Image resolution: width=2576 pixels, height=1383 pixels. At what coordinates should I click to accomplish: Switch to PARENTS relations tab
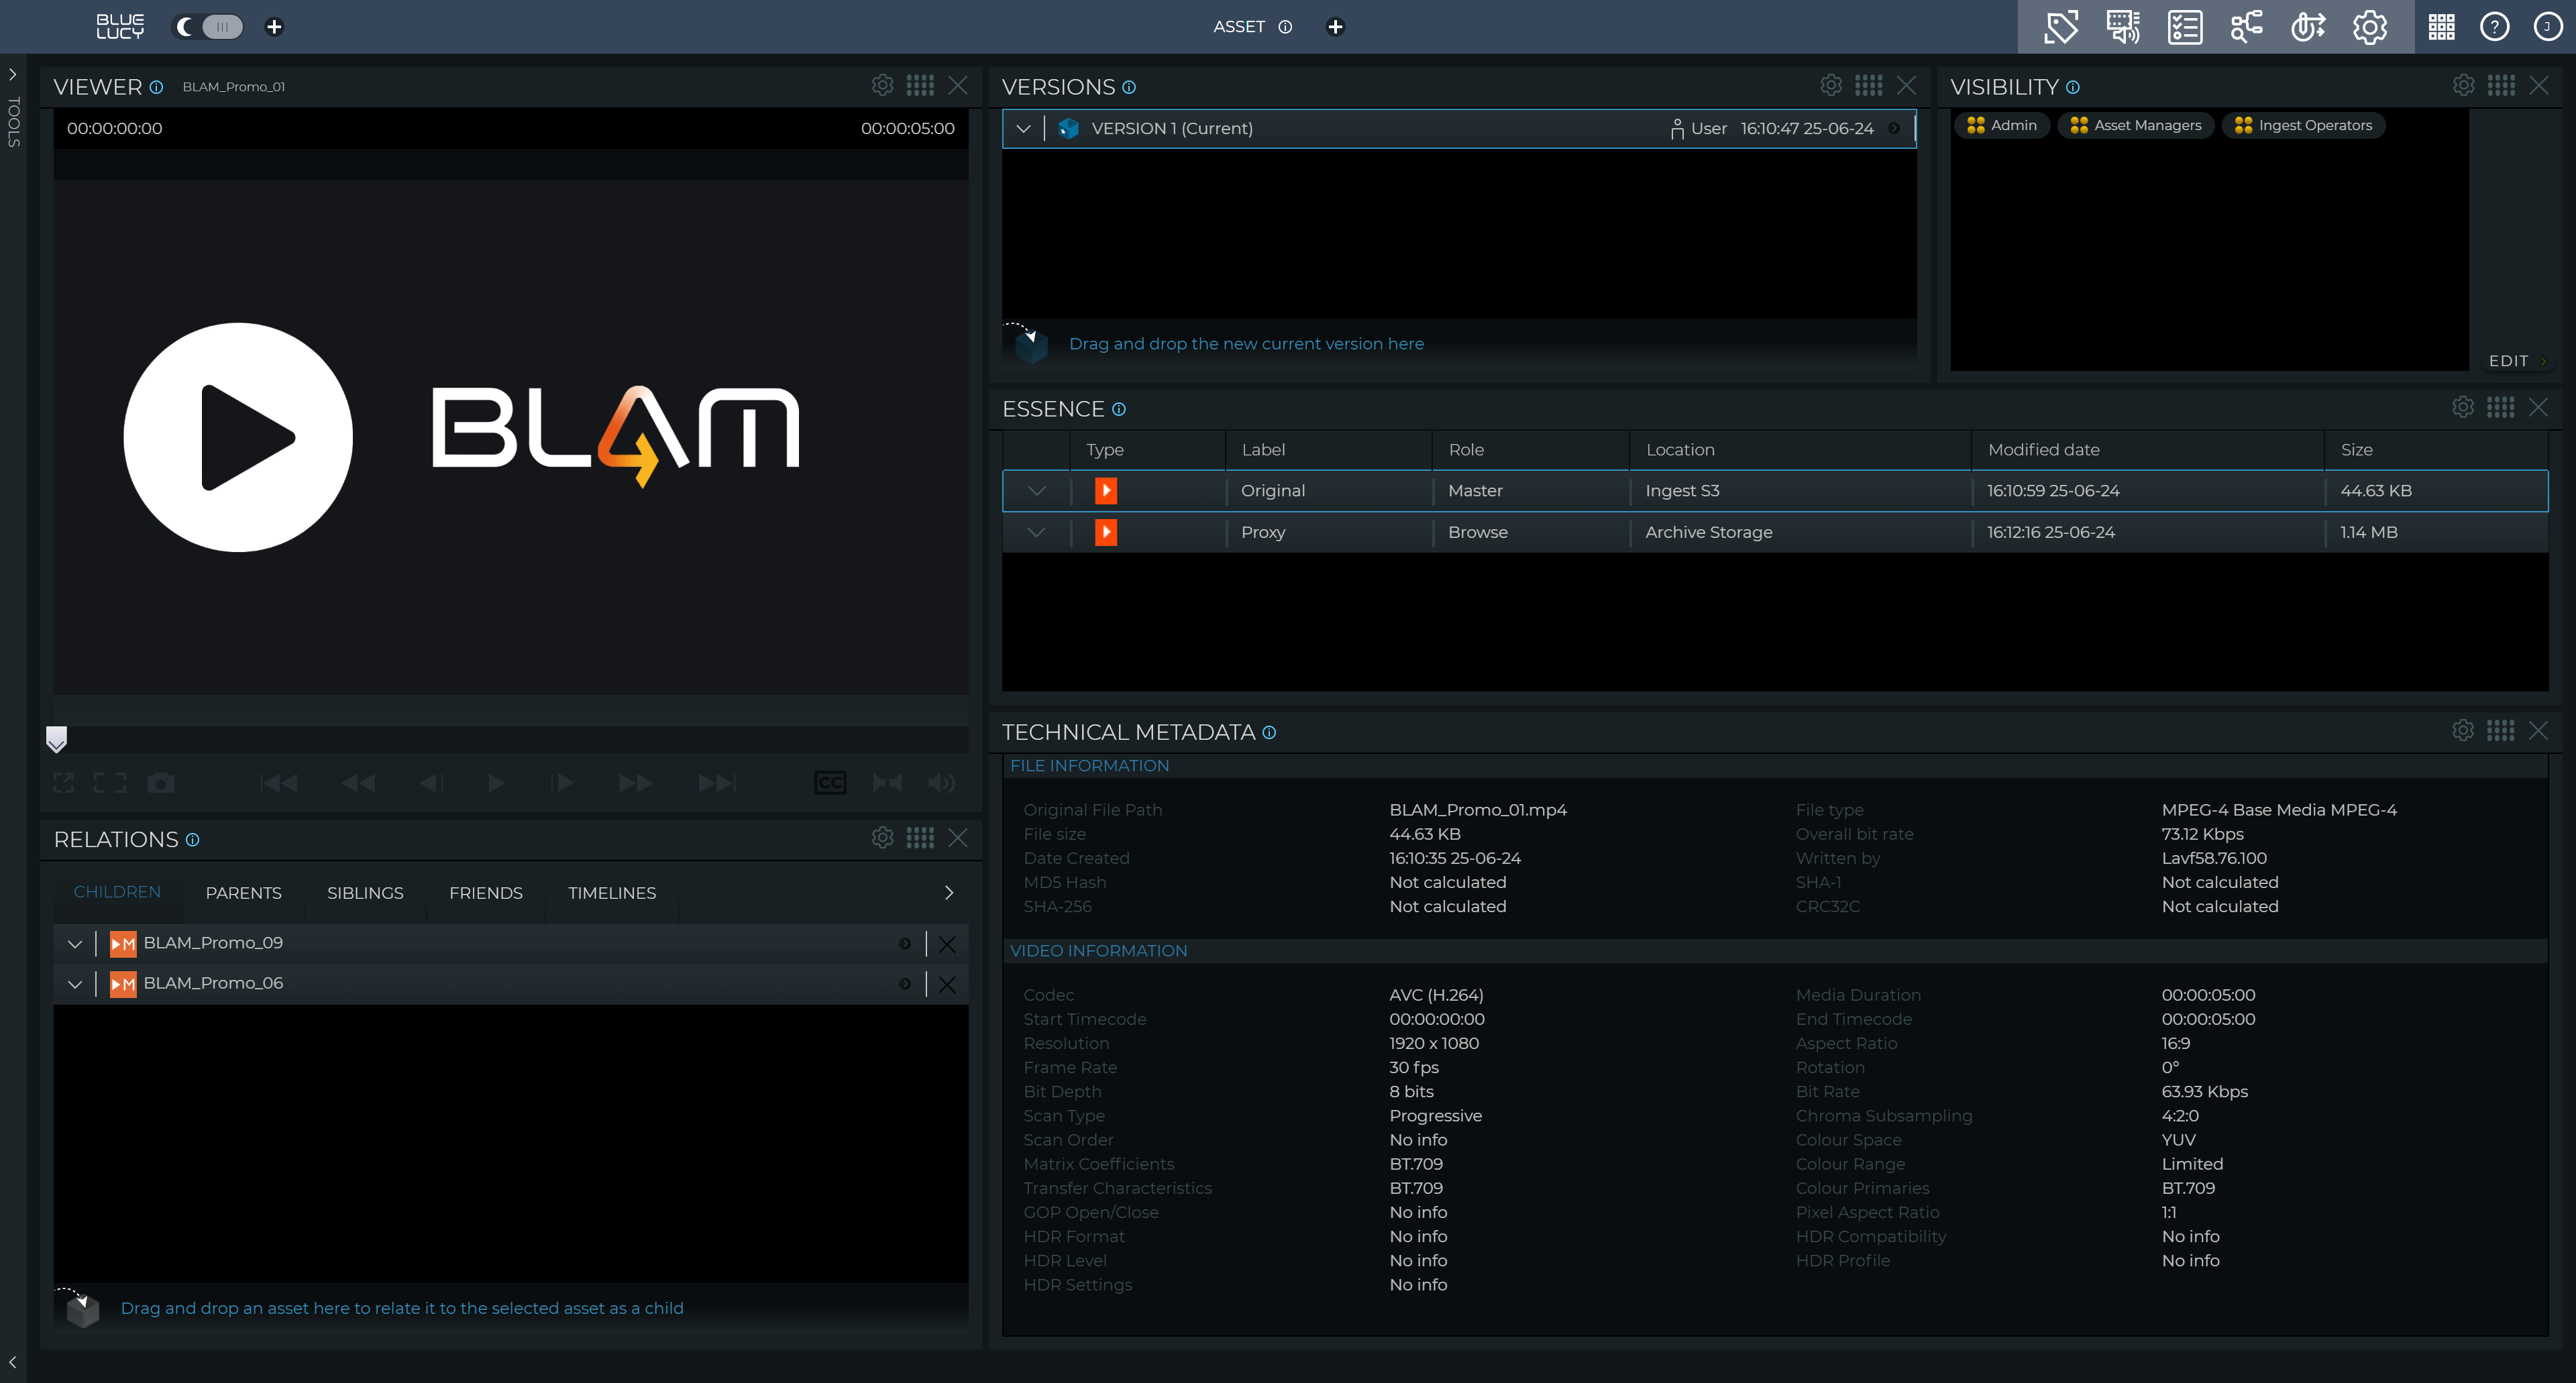[244, 893]
